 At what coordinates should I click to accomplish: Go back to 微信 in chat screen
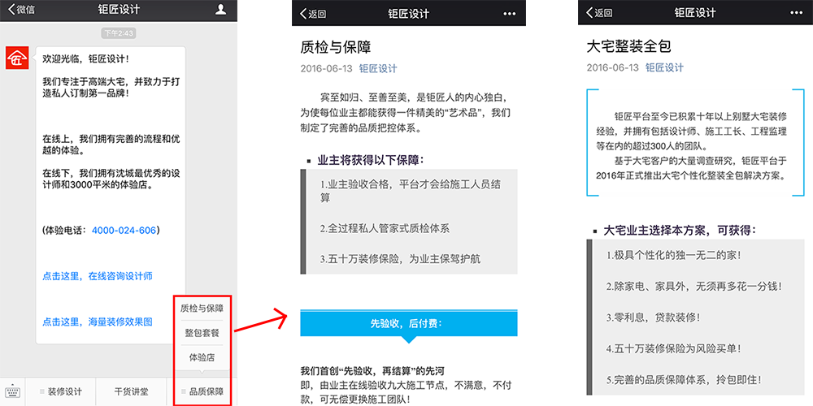(x=21, y=10)
